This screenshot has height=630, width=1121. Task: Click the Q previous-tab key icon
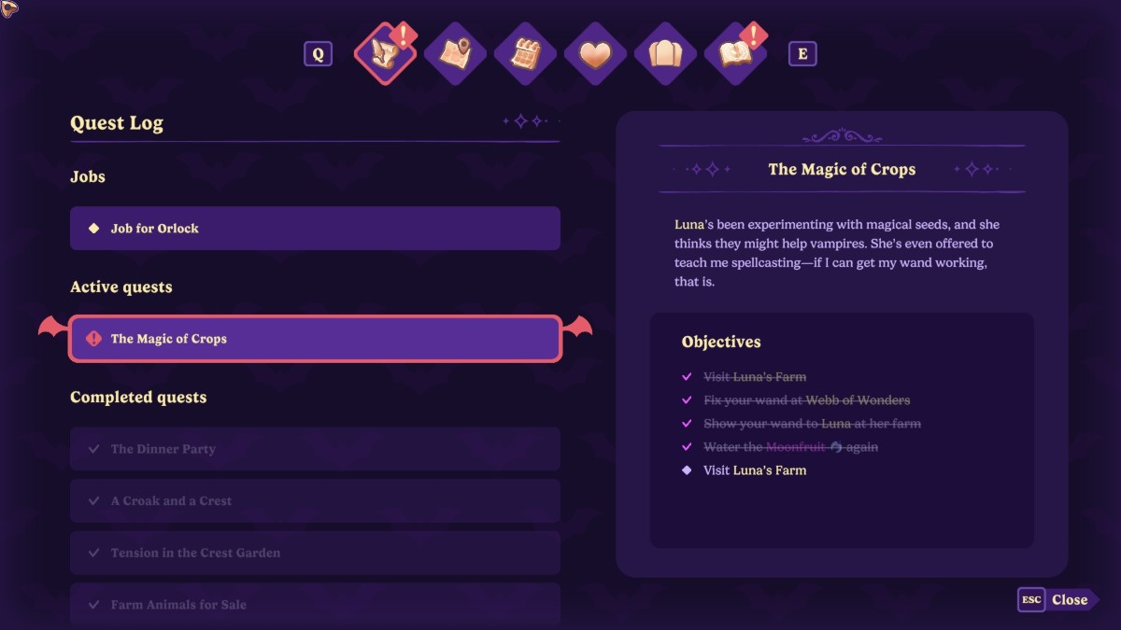[x=318, y=54]
